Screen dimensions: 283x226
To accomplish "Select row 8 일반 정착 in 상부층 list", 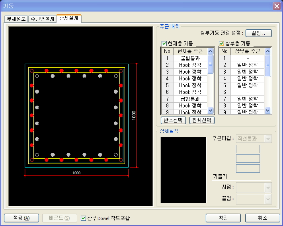I will pos(248,105).
